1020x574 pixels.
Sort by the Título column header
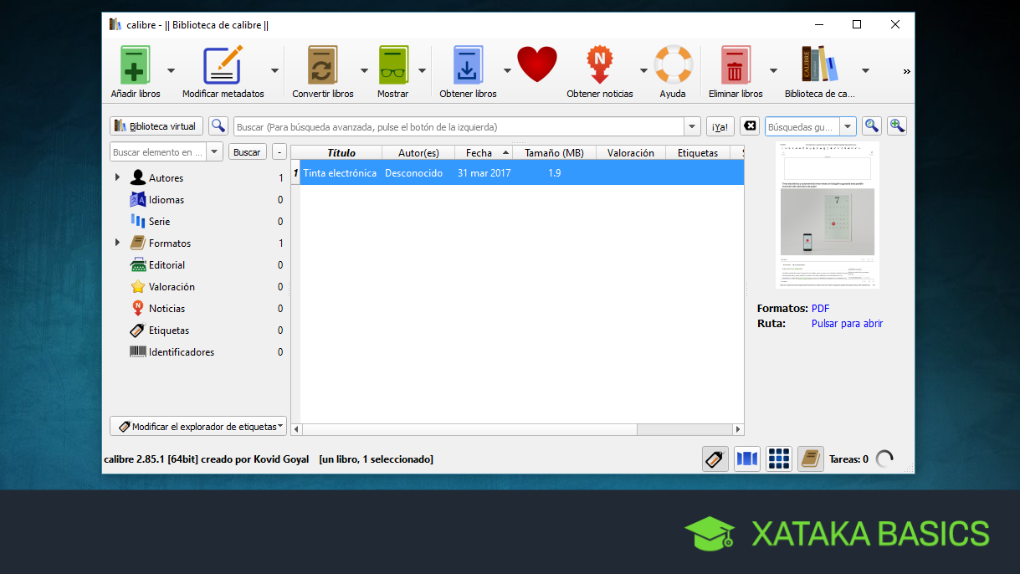[x=341, y=152]
